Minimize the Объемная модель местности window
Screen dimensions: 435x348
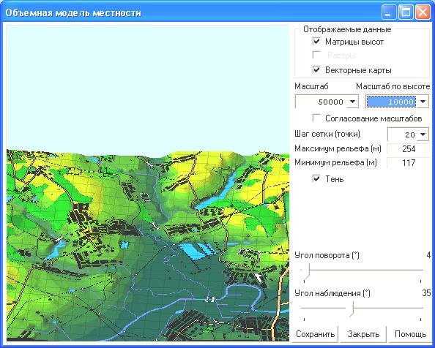click(389, 12)
